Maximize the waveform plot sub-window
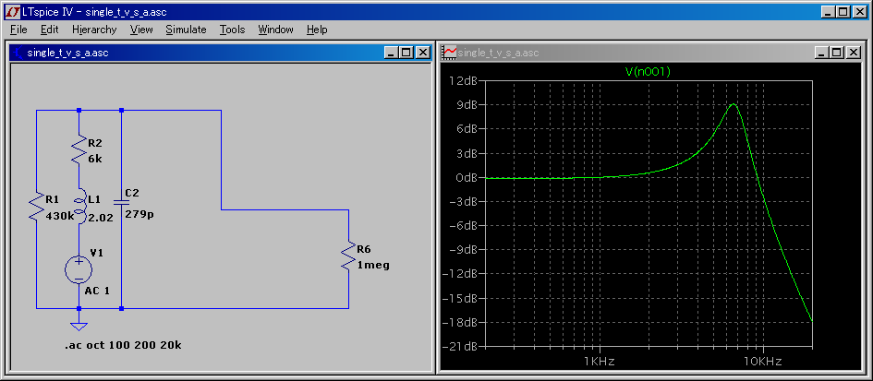This screenshot has height=381, width=873. click(x=836, y=53)
